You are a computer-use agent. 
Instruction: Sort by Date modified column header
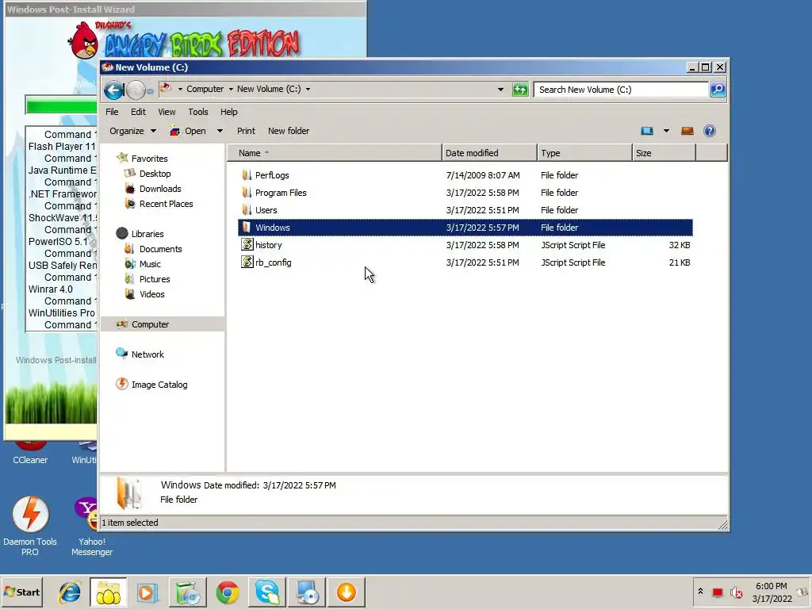coord(489,153)
